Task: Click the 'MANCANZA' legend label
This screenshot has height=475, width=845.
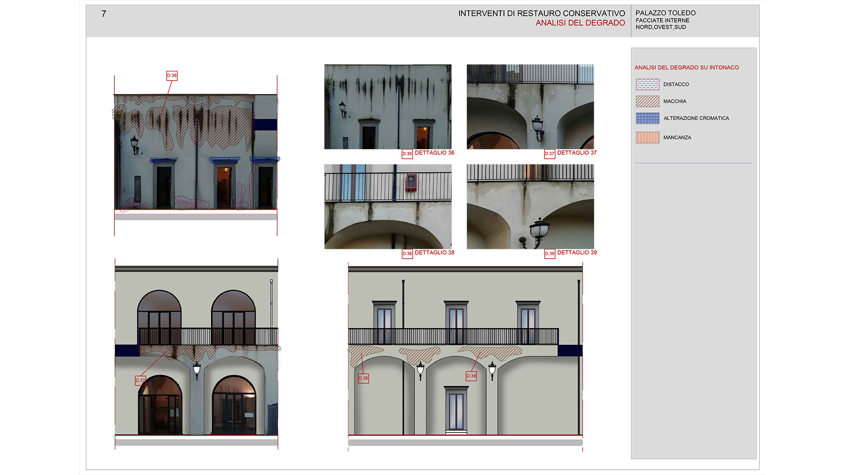Action: 677,138
